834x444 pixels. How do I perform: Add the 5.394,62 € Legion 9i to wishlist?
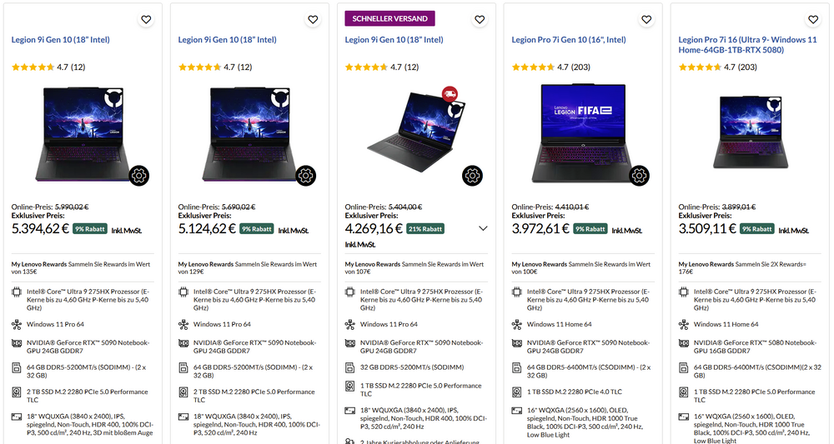pyautogui.click(x=146, y=19)
